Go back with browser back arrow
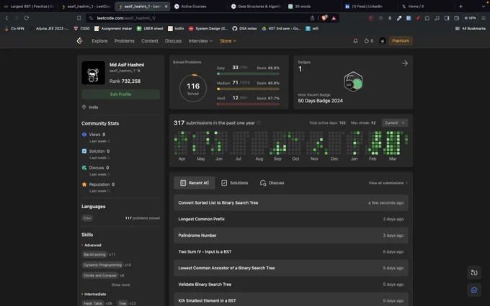490x306 pixels. click(7, 18)
